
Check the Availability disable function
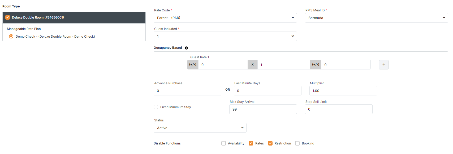tap(224, 143)
